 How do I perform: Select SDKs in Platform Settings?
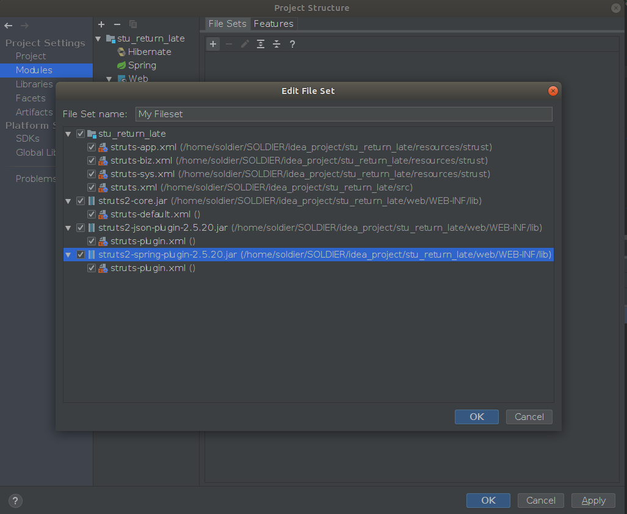point(27,139)
